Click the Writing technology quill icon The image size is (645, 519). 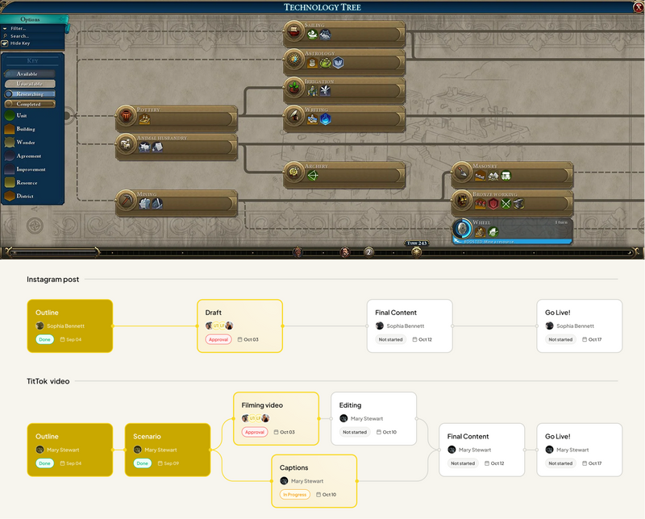click(293, 115)
